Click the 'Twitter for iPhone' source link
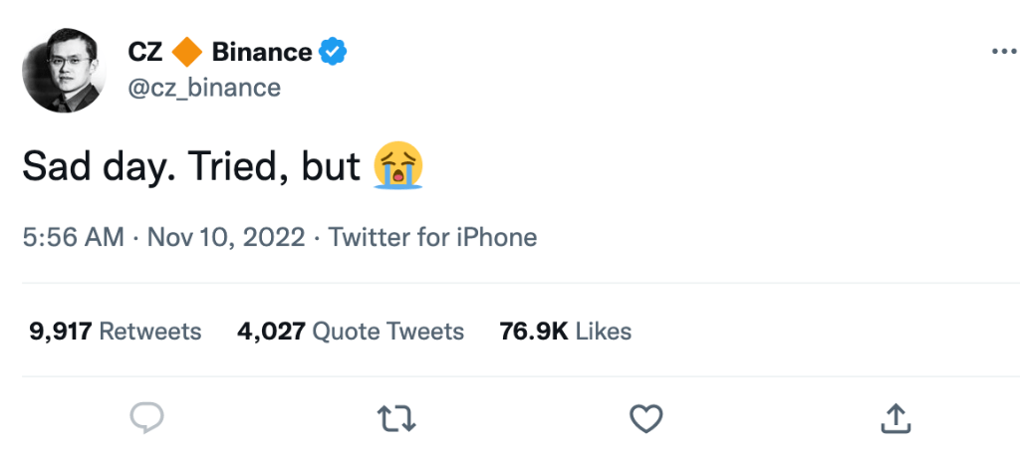1020x458 pixels. point(432,238)
